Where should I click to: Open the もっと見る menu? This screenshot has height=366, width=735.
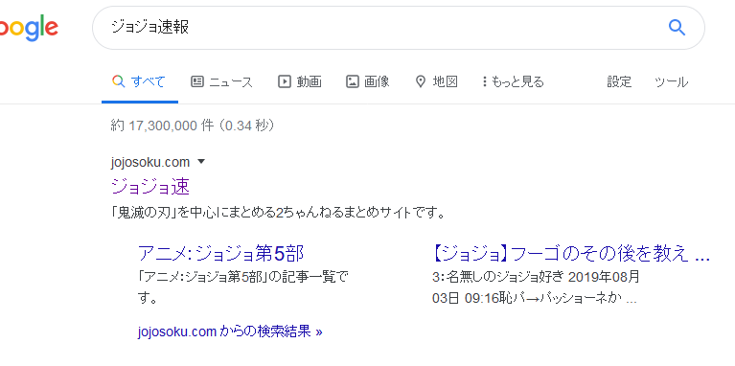[514, 82]
